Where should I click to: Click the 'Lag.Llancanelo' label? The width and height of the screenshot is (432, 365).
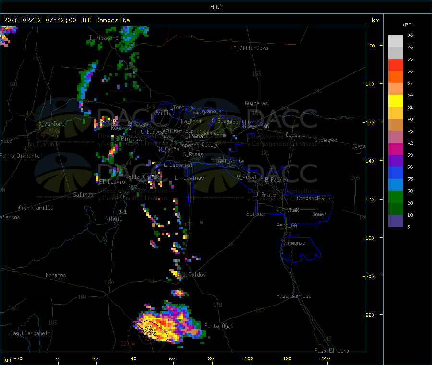[30, 333]
